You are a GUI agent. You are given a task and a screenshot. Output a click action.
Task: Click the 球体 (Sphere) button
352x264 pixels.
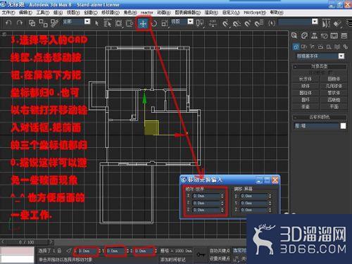coord(306,86)
